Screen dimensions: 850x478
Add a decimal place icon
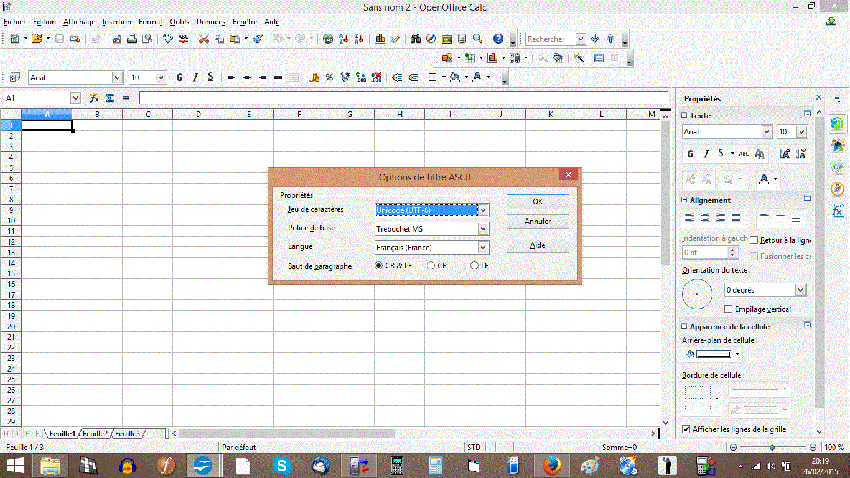361,77
